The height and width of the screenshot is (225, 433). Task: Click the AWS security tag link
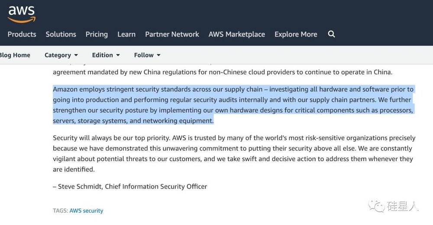(86, 211)
